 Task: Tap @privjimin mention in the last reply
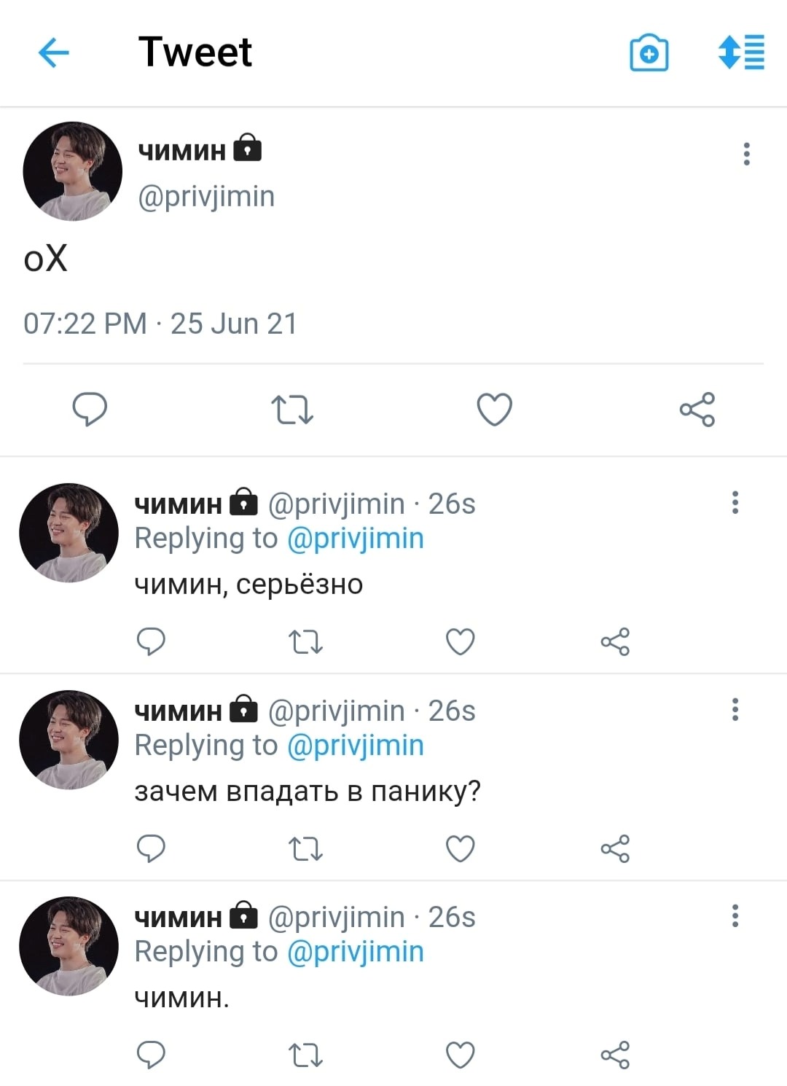tap(356, 952)
